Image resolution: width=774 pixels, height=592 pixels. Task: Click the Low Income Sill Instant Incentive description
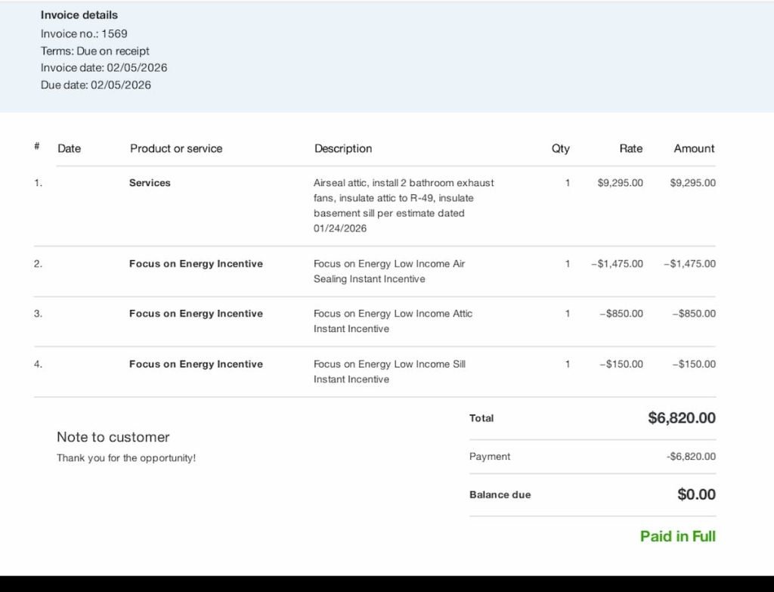pos(389,371)
